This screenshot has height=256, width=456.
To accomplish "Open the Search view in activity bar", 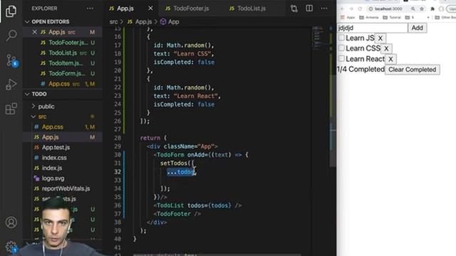I will [11, 36].
